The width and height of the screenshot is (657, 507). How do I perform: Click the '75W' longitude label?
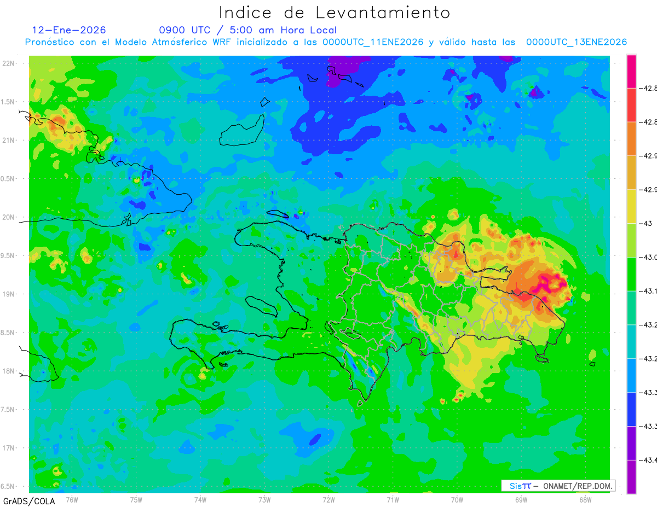pyautogui.click(x=136, y=499)
